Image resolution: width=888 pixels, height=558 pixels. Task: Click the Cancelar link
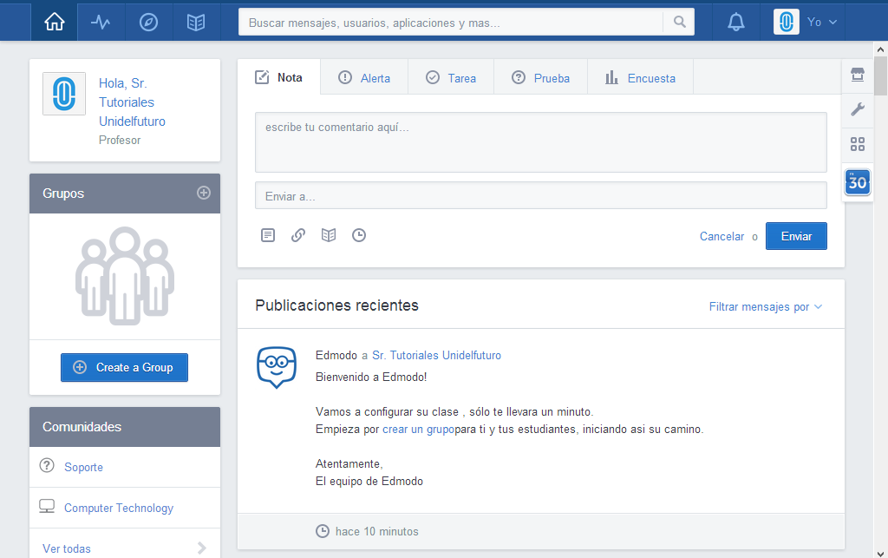point(722,236)
